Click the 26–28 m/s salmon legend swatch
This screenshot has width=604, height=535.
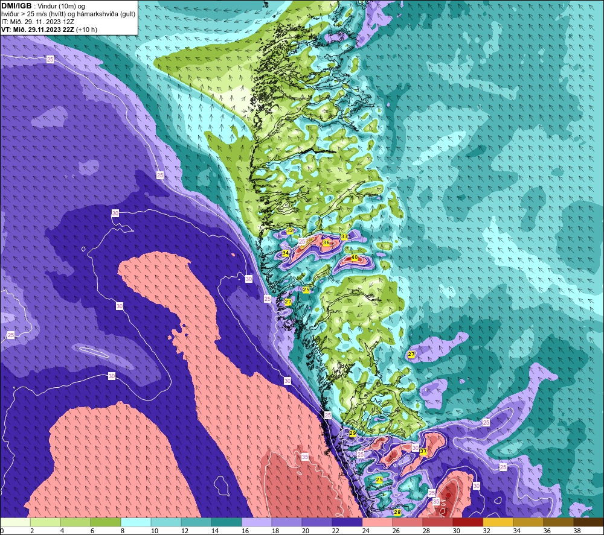coord(408,522)
